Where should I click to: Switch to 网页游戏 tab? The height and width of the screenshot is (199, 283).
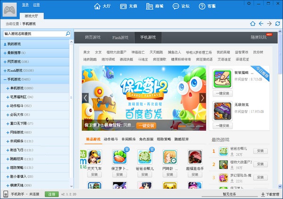coord(92,37)
